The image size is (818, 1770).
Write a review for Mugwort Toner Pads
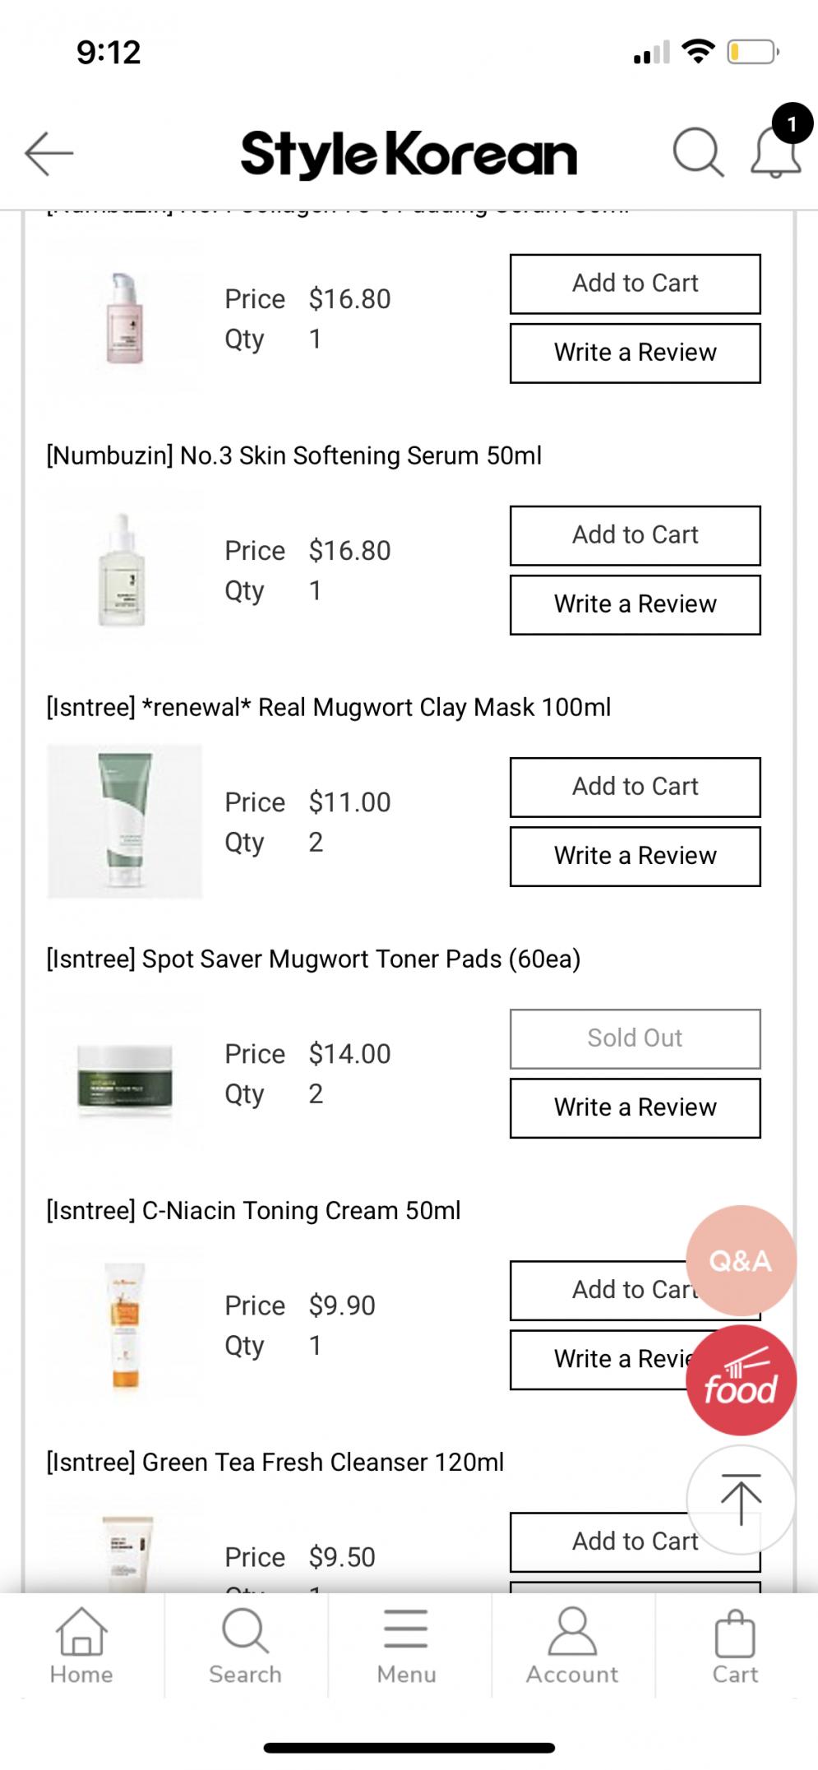coord(635,1107)
